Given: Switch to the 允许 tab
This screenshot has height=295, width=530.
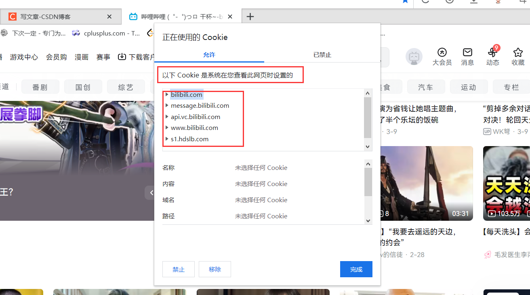Looking at the screenshot, I should (x=209, y=54).
